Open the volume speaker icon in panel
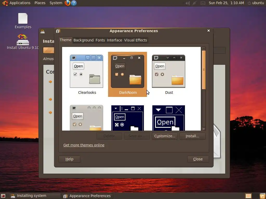The image size is (266, 199). (188, 3)
